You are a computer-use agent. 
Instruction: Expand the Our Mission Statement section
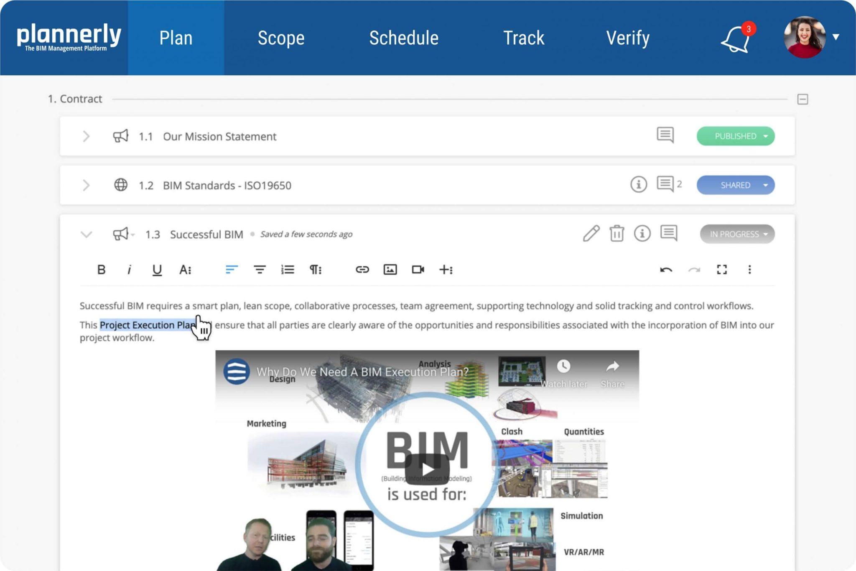point(87,136)
